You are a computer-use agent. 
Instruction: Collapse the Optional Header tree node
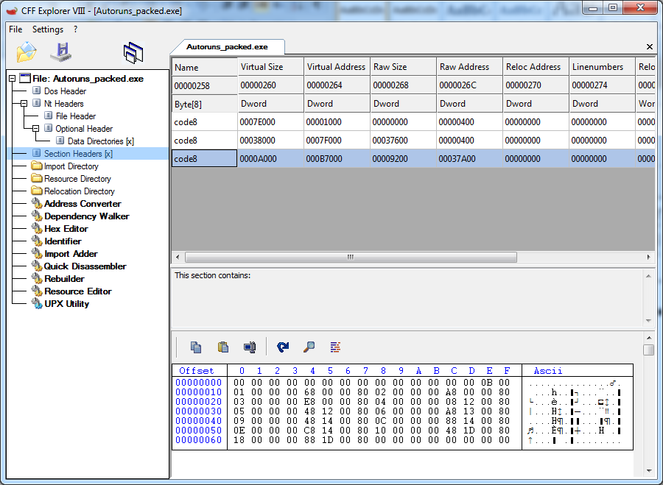click(36, 129)
